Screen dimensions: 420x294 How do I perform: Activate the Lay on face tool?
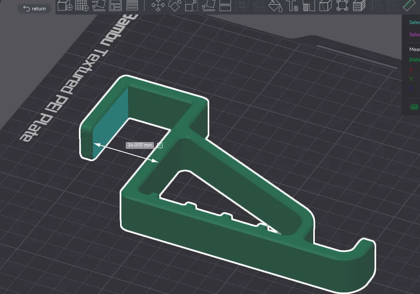[x=208, y=6]
